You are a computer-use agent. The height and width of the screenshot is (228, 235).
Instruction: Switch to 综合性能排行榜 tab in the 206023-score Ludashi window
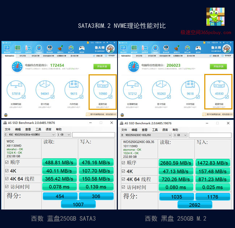(165, 56)
